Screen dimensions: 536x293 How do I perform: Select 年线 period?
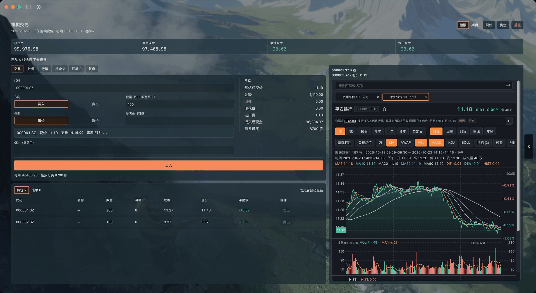tap(490, 131)
